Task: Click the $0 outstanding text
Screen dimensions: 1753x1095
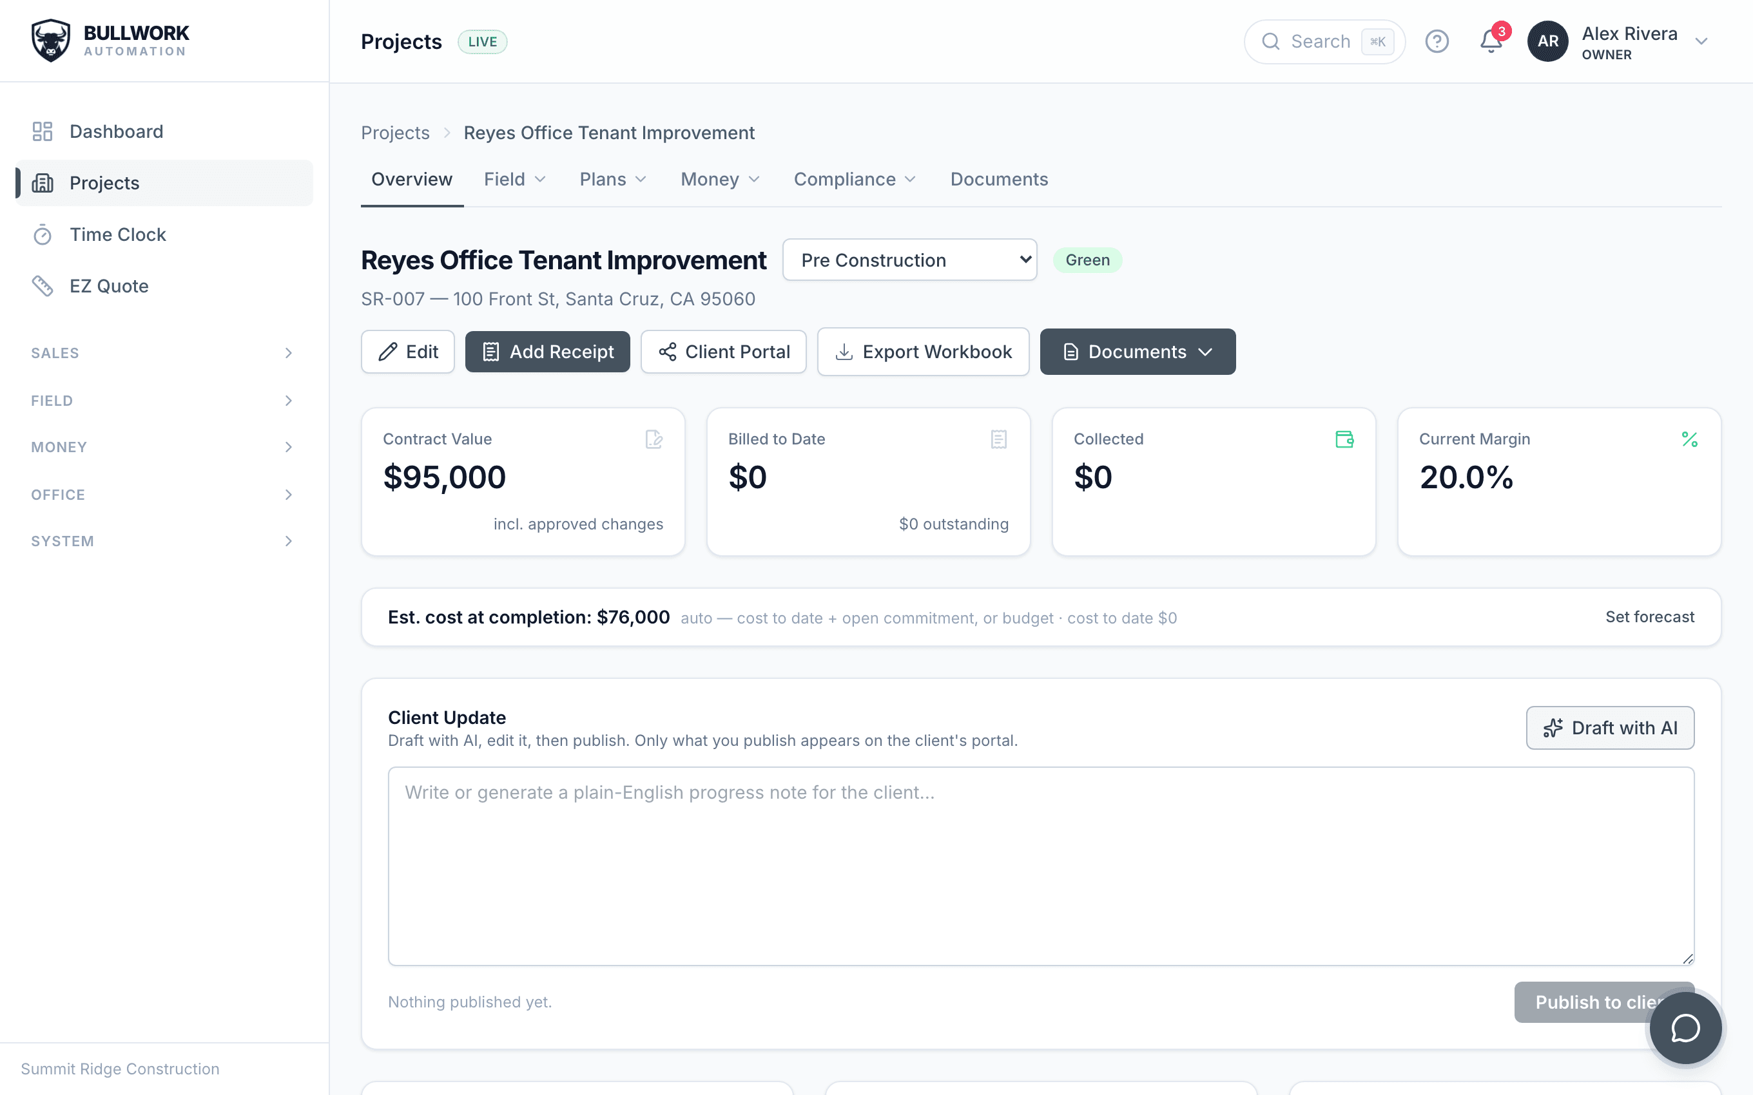Action: pos(953,524)
